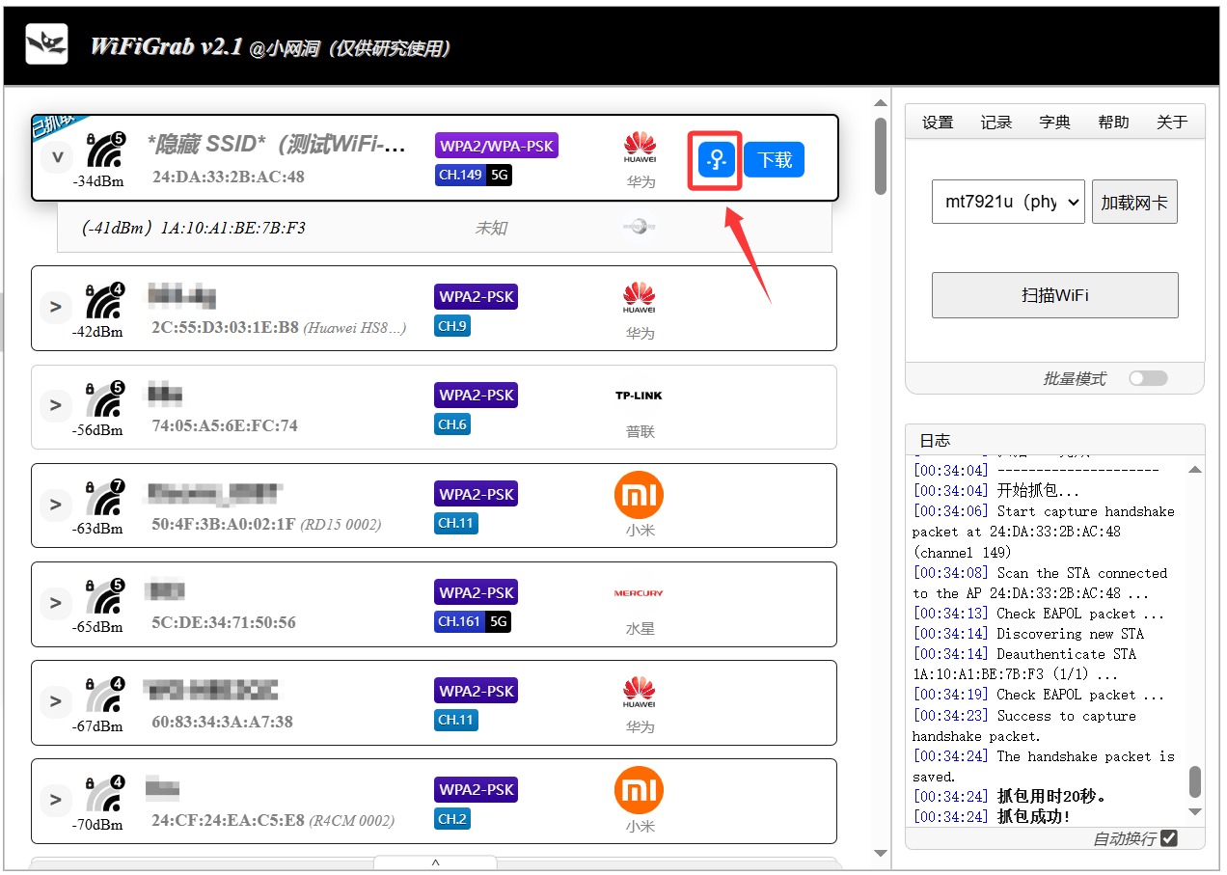Click unknown vendor icon of station 1A:10:A1:BE:7B:F3

[640, 228]
